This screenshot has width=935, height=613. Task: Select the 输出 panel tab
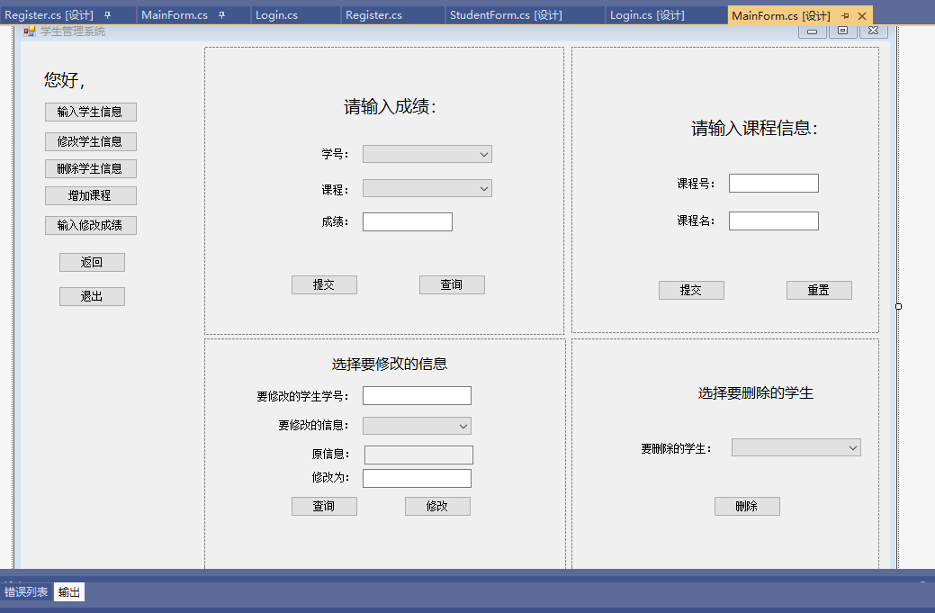coord(69,591)
